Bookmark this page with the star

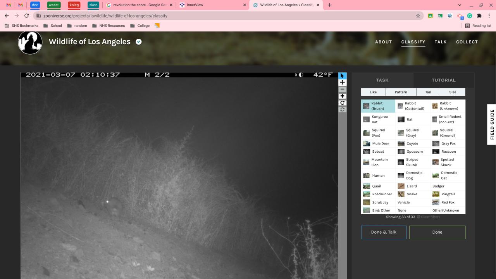[x=418, y=16]
